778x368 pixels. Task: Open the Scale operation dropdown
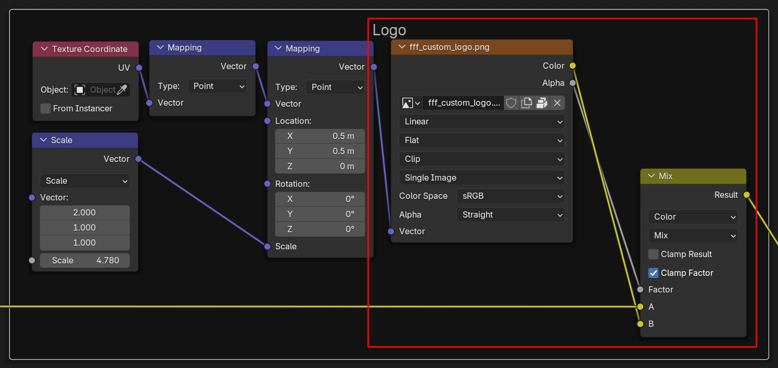pos(85,181)
